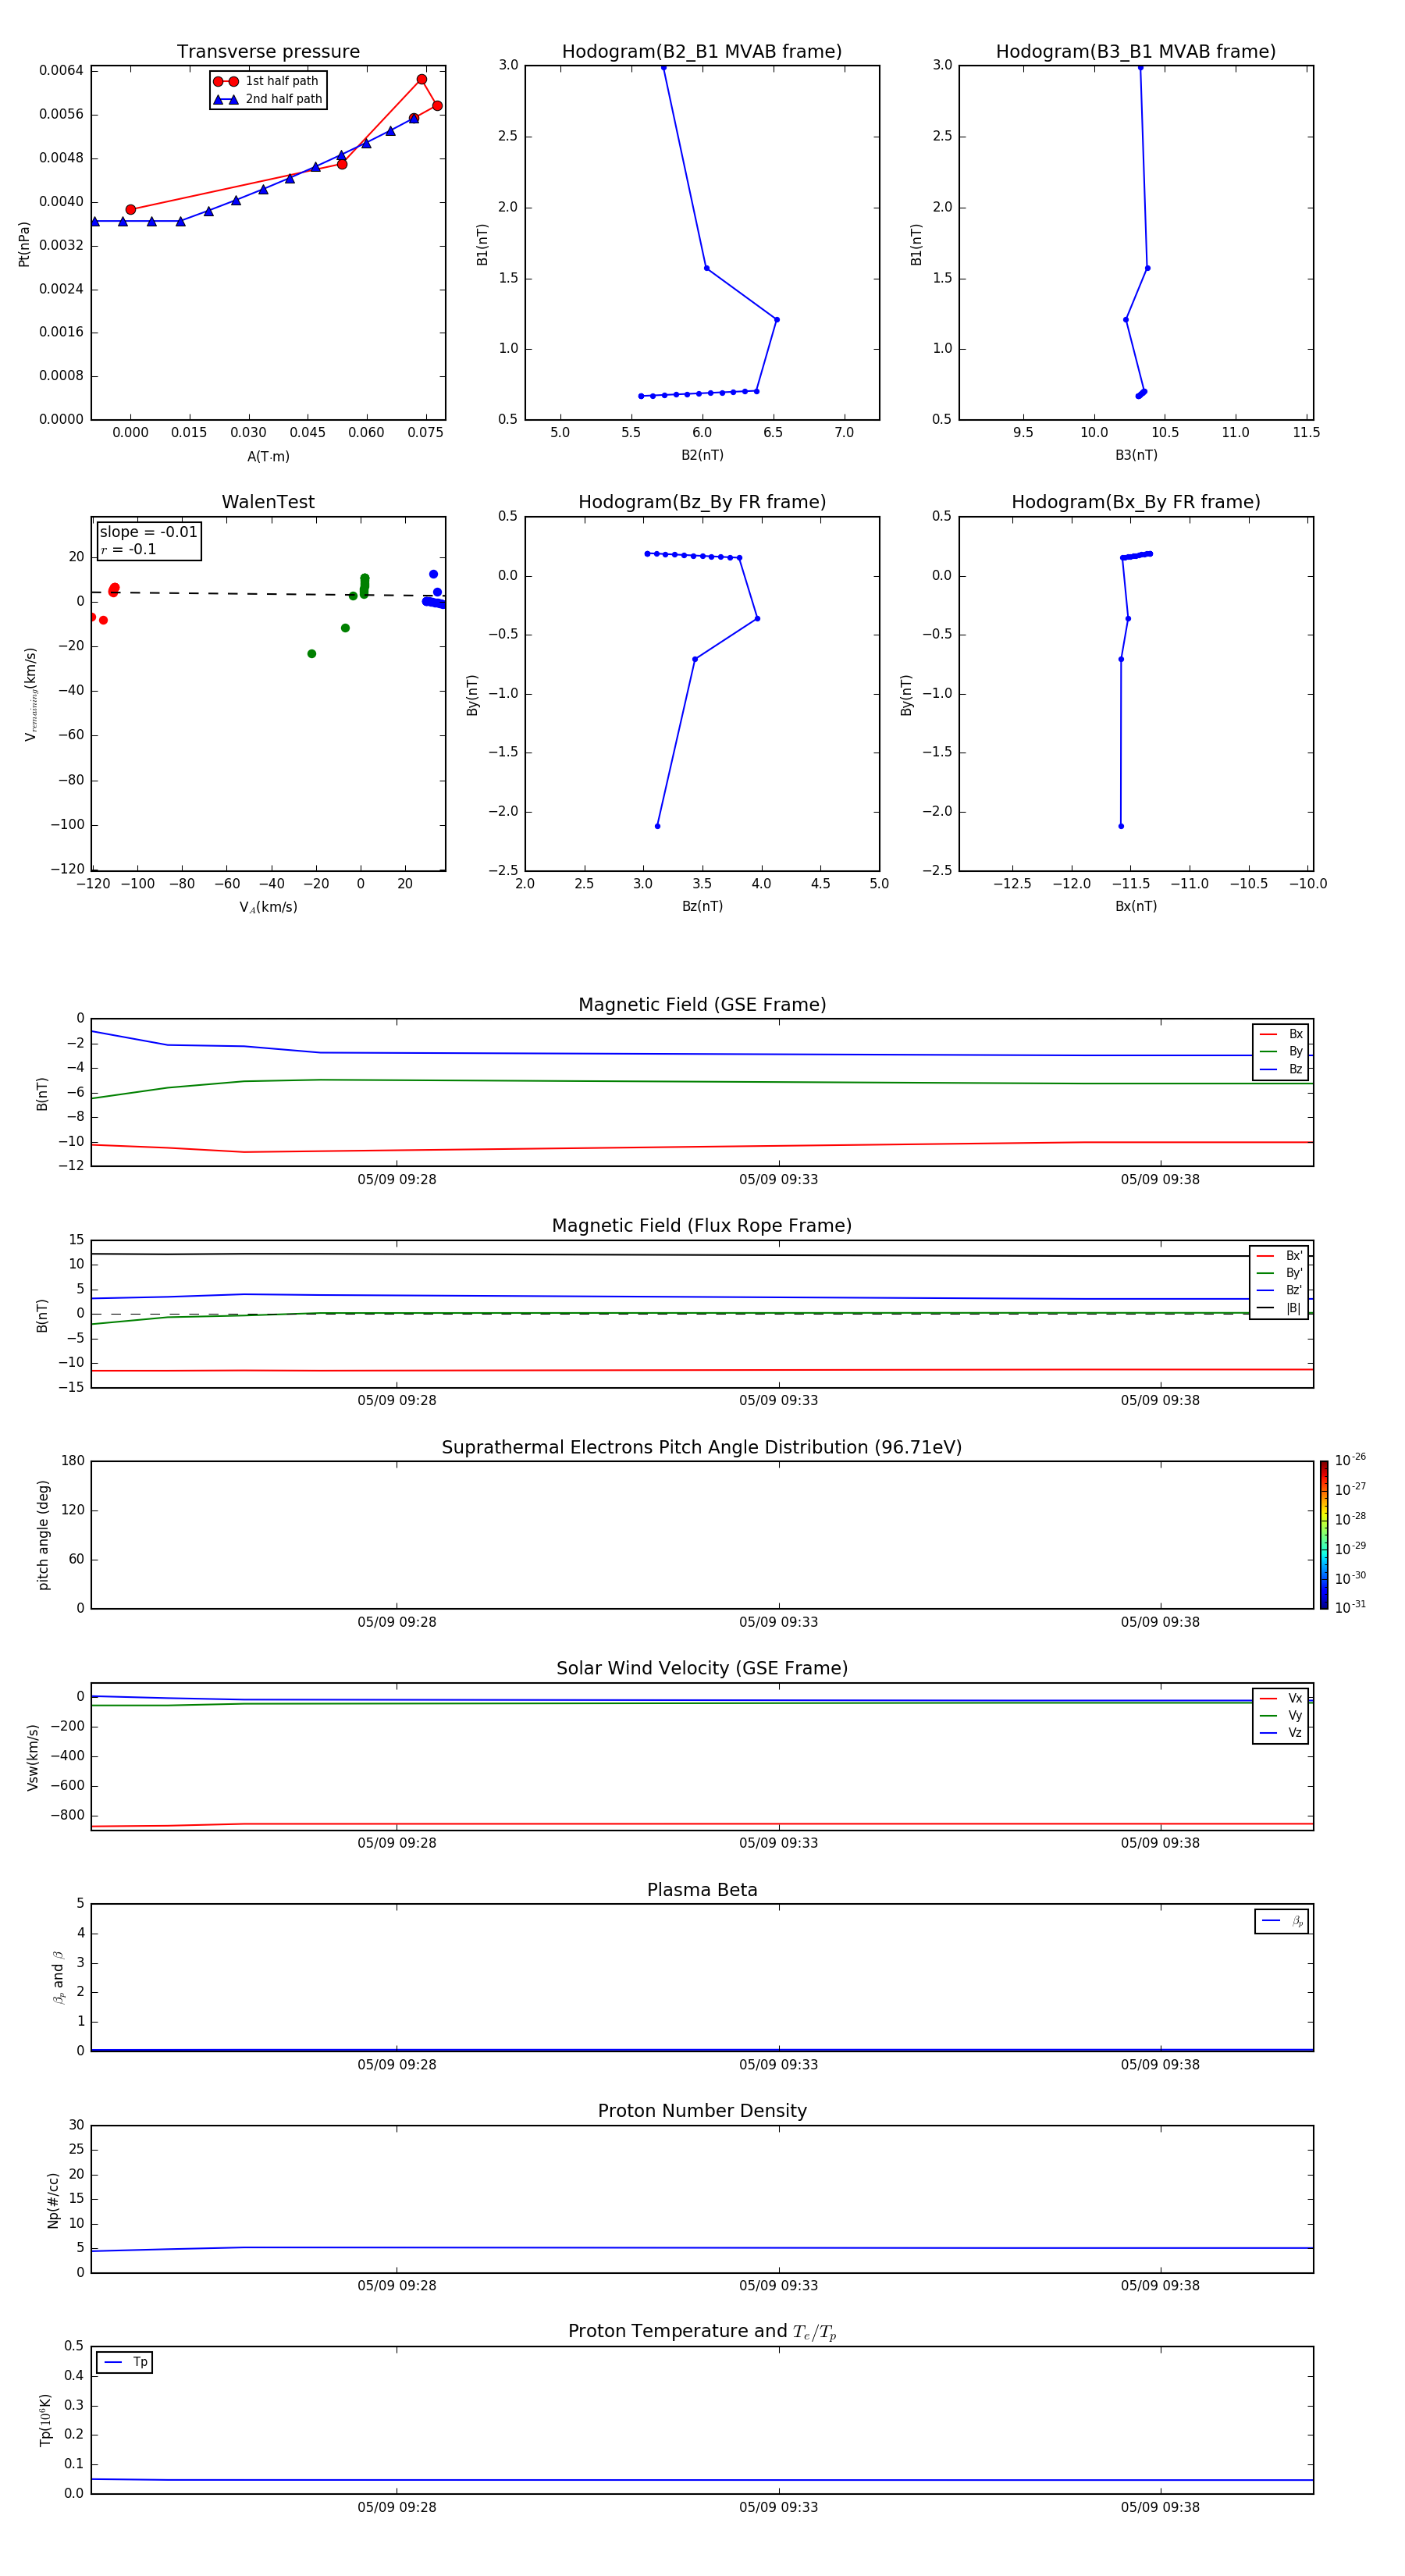Screen dimensions: 1405x2576
Task: Select the "Bz" legend entry in GSE panel
Action: (x=1281, y=1069)
